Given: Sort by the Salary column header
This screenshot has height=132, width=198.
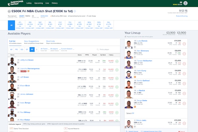Looking at the screenshot, I should click(x=111, y=55).
